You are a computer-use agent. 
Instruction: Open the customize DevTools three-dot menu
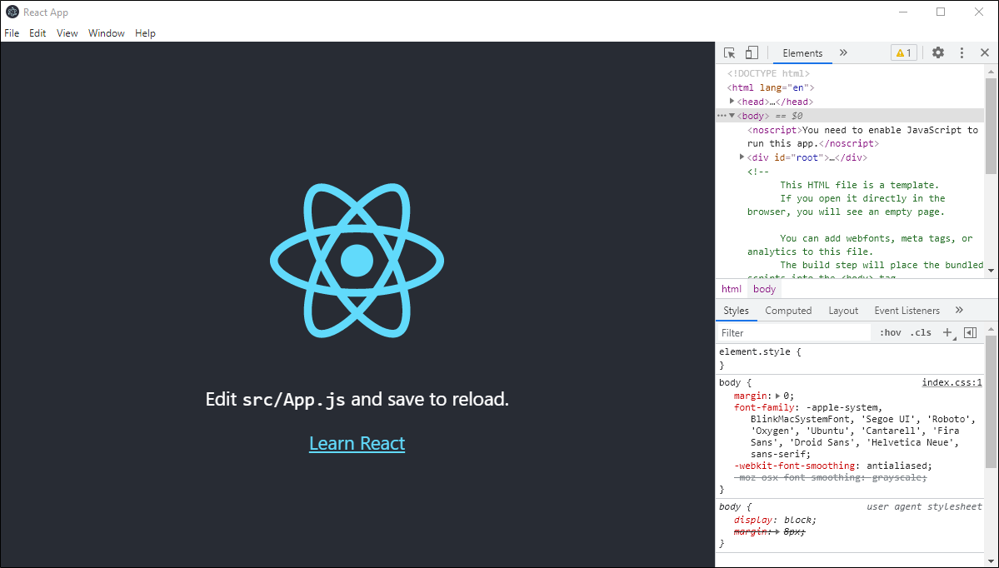pyautogui.click(x=961, y=52)
